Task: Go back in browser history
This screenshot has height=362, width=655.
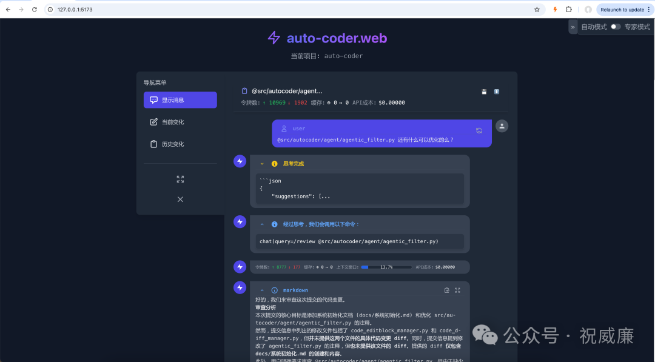Action: click(x=8, y=10)
